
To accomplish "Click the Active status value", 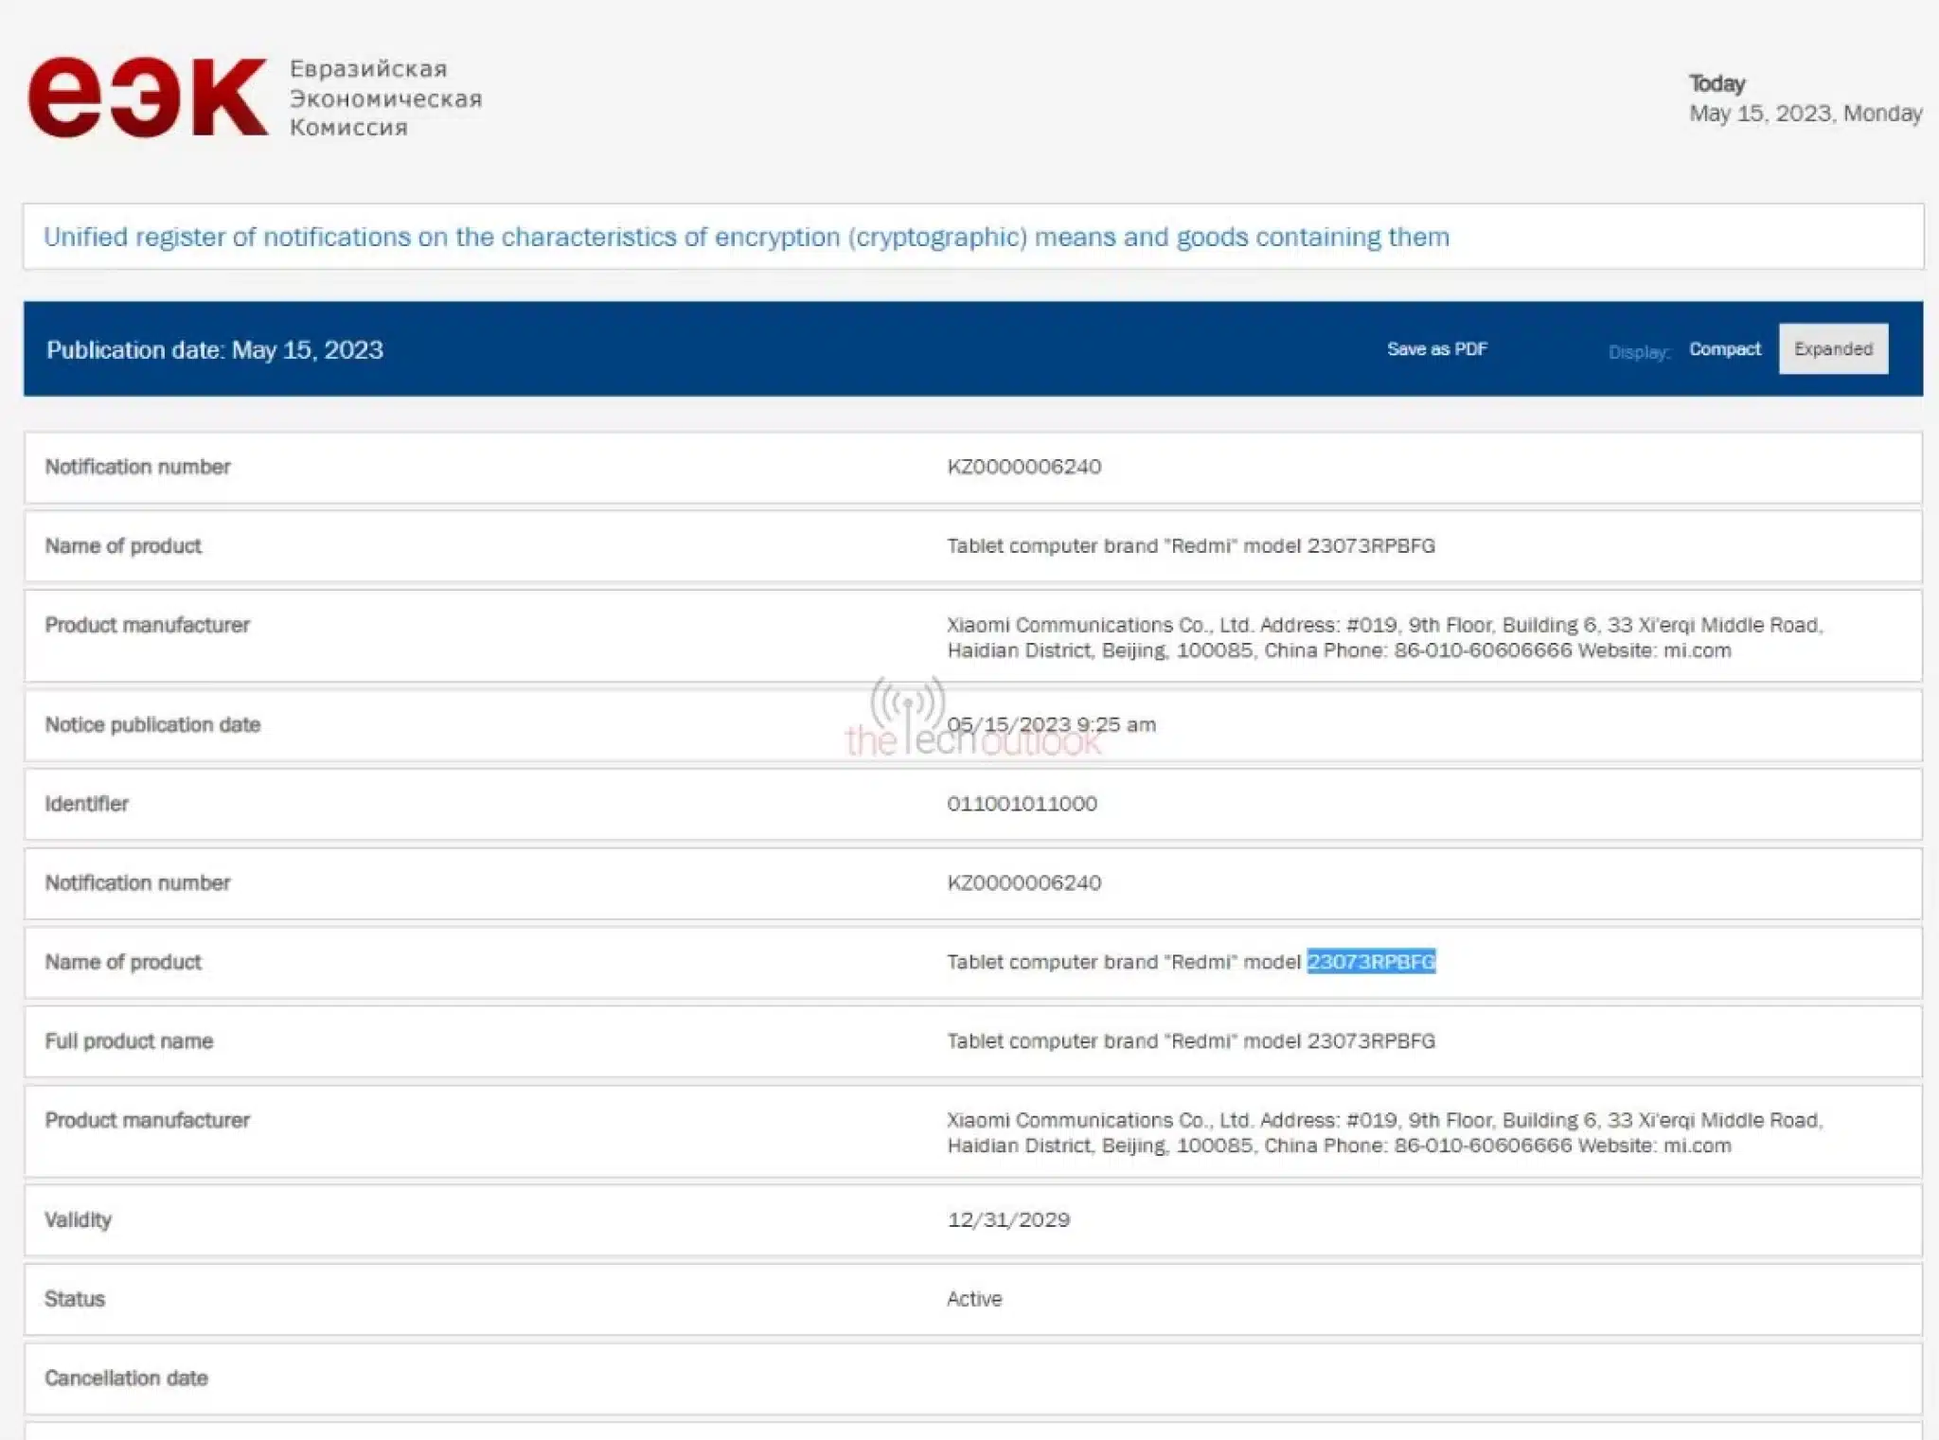I will [973, 1299].
